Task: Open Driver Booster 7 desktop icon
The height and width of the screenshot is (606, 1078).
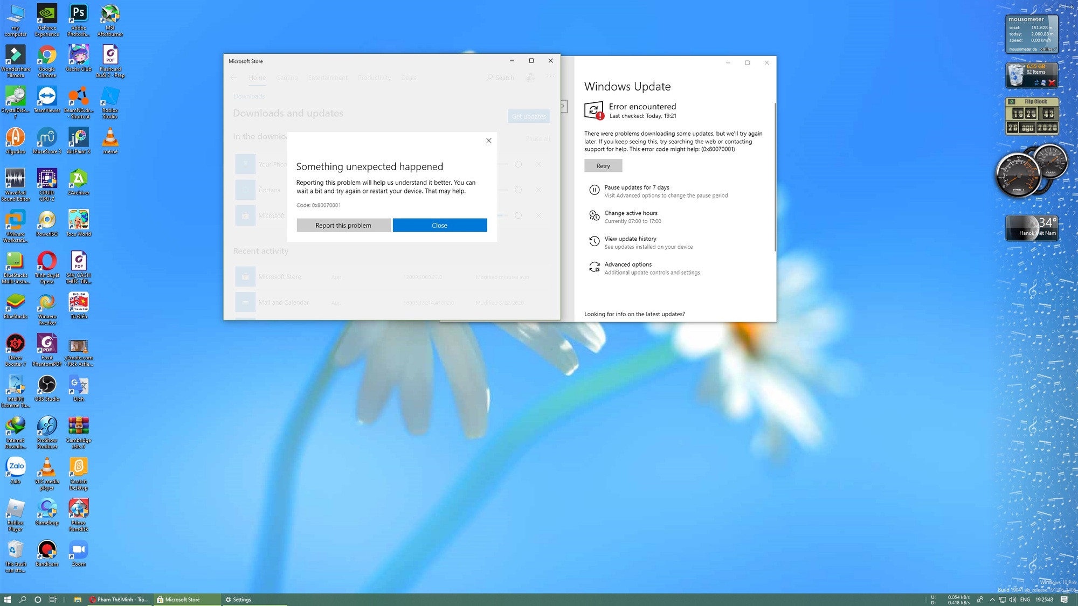Action: coord(16,350)
